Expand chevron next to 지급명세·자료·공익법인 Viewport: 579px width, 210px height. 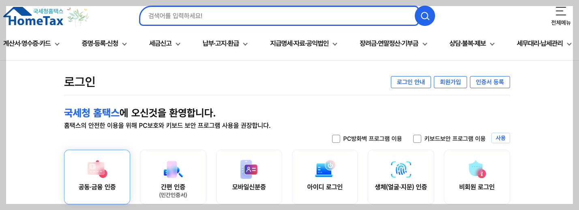point(335,44)
